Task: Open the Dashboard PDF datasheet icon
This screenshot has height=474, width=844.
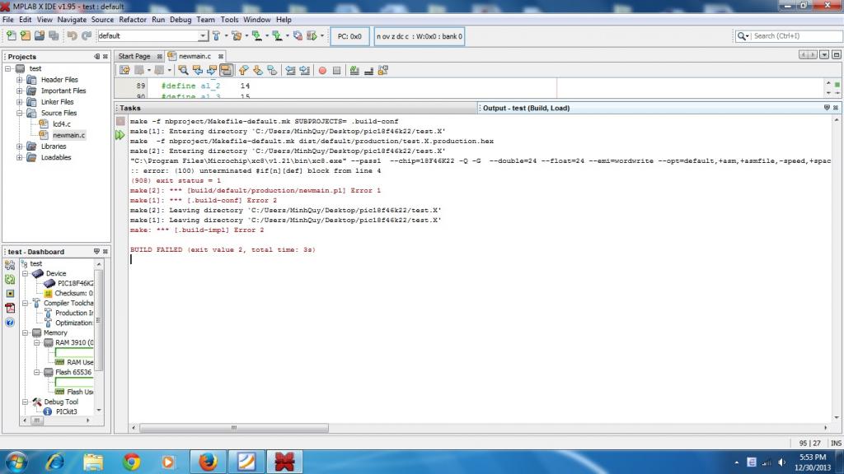Action: (x=10, y=308)
